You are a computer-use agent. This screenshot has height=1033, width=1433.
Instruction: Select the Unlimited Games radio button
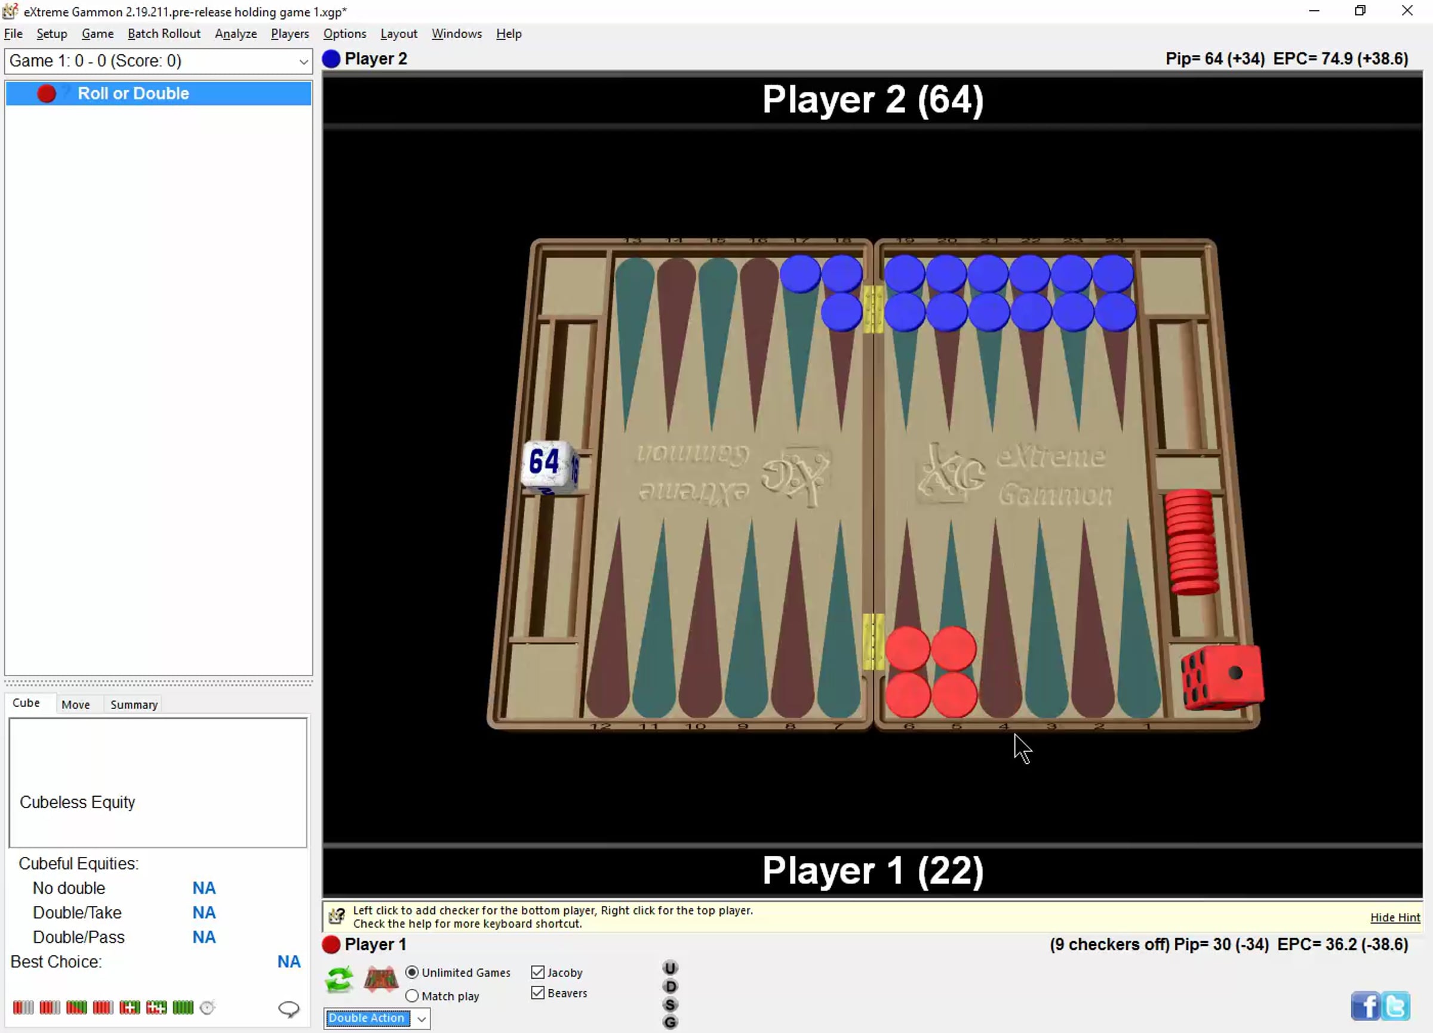pos(412,972)
